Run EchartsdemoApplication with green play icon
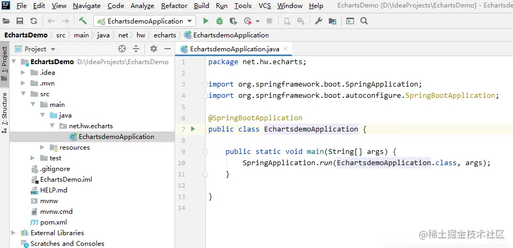 point(206,21)
